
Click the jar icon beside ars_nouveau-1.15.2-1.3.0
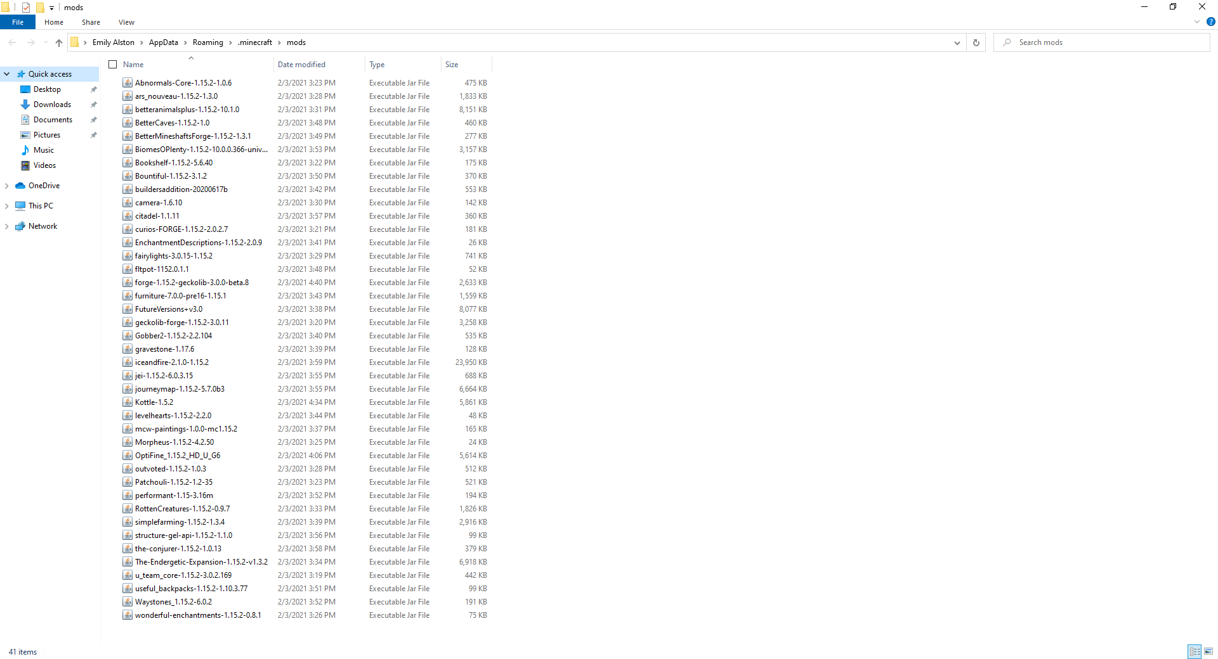128,96
